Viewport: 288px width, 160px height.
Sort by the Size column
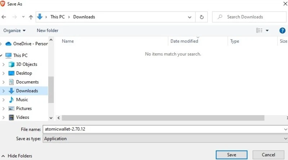pos(283,41)
